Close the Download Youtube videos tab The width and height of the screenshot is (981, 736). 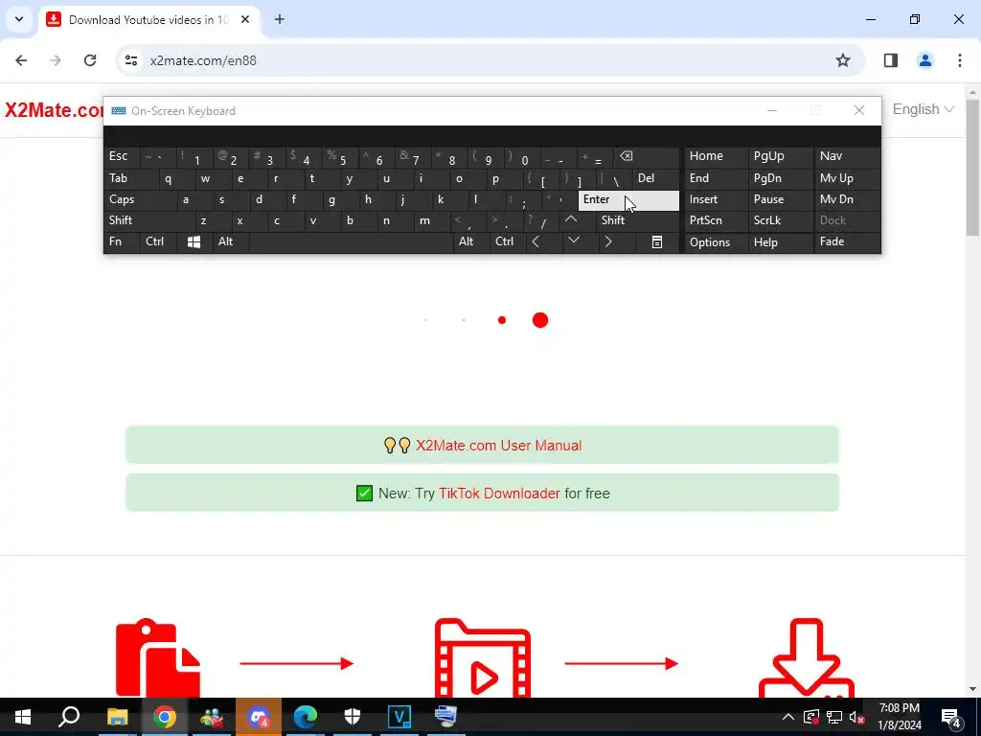[245, 19]
